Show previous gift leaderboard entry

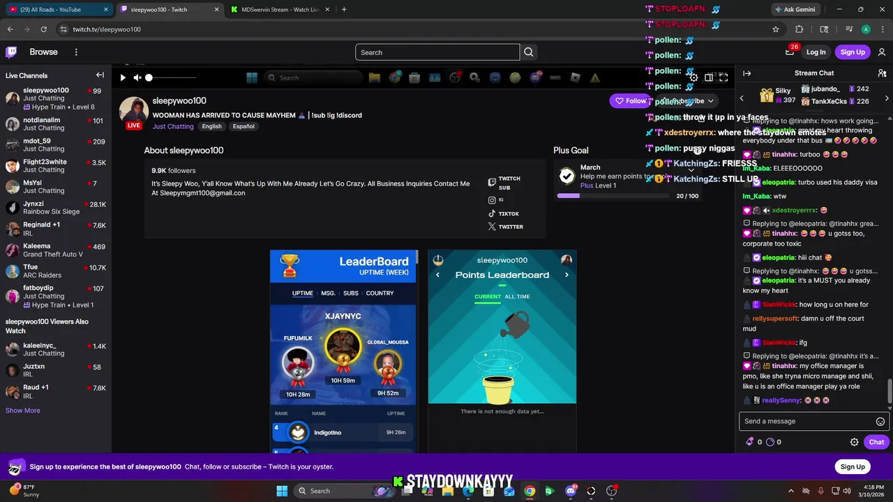click(742, 98)
